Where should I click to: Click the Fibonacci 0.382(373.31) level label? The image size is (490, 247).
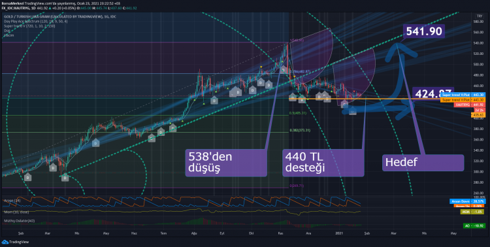pyautogui.click(x=299, y=131)
